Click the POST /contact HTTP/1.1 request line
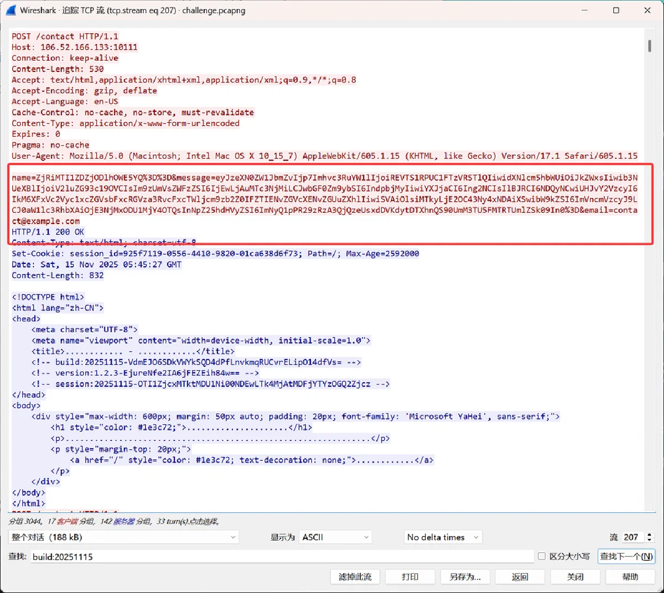The width and height of the screenshot is (664, 593). 65,37
